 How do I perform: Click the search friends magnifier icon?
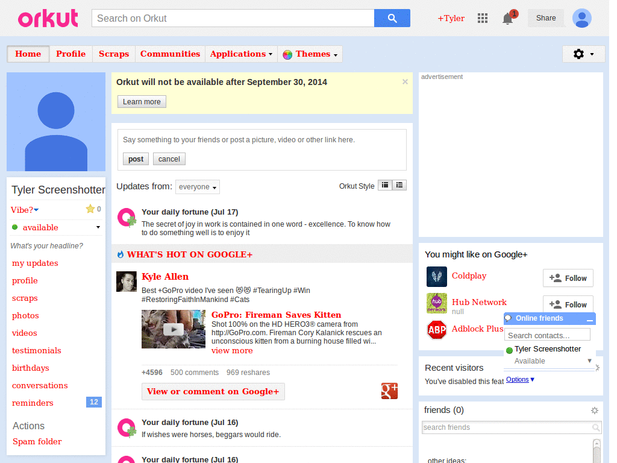tap(596, 427)
